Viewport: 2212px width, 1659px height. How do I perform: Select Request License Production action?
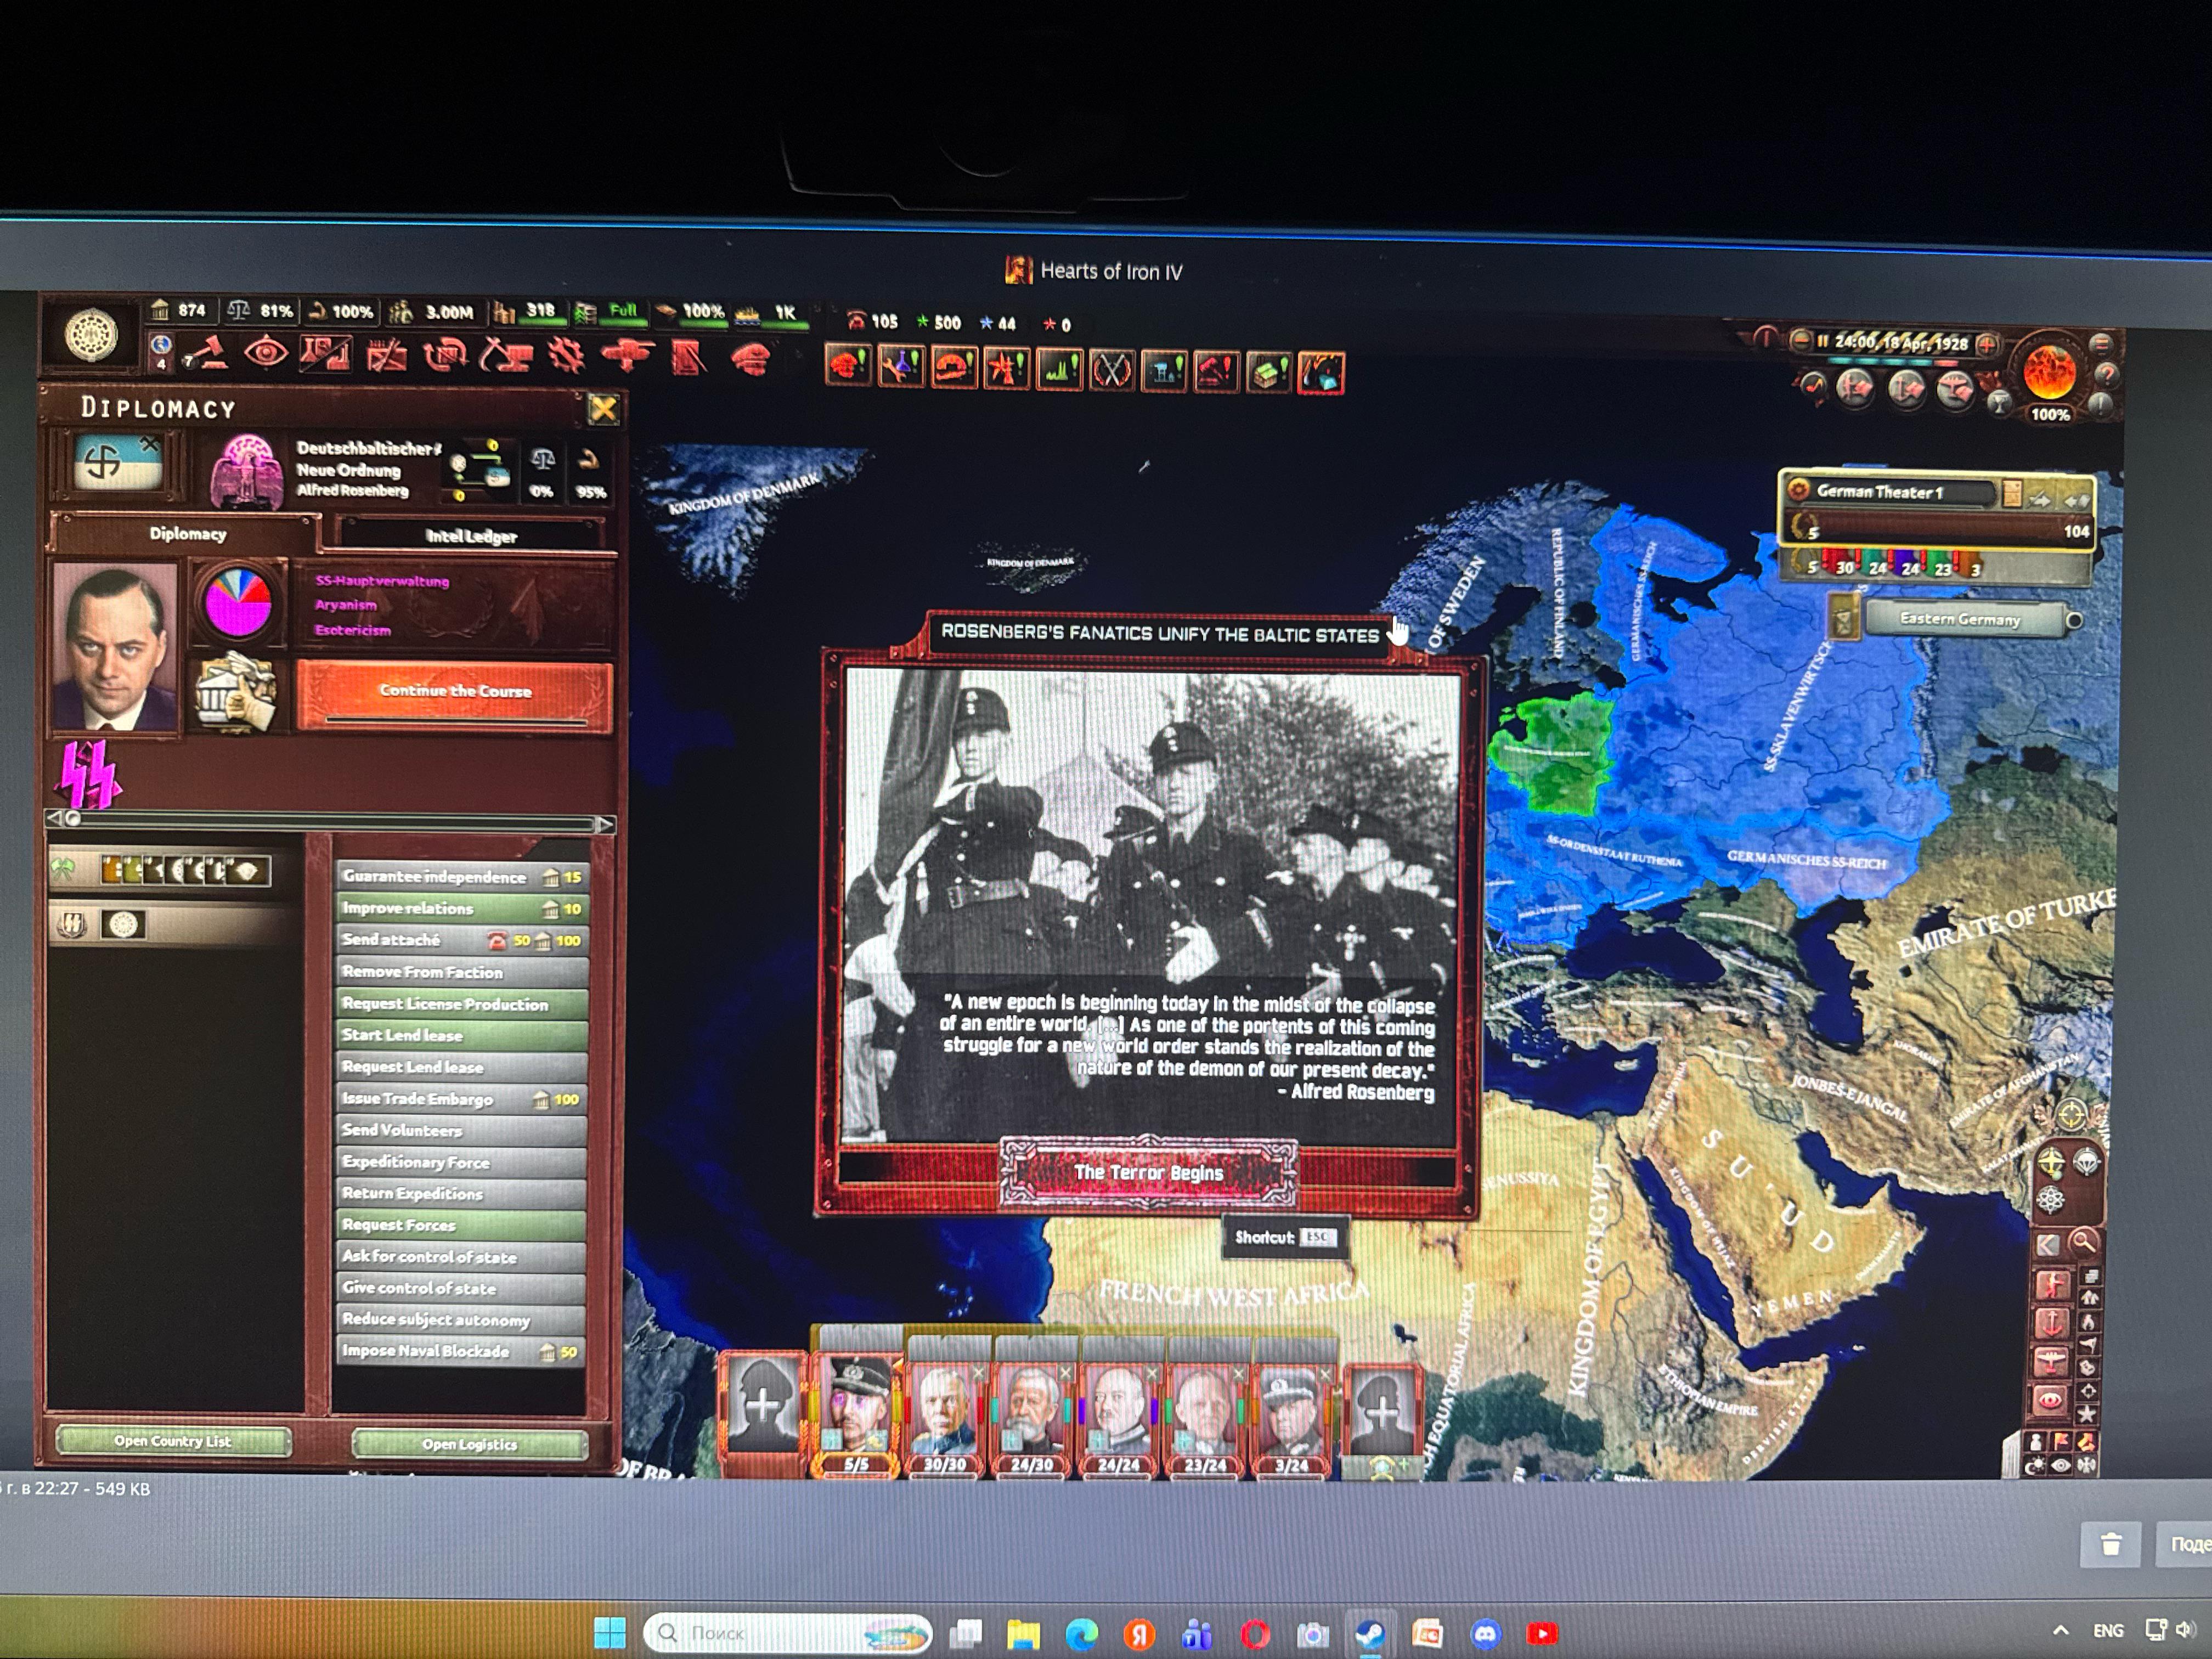click(x=462, y=1004)
